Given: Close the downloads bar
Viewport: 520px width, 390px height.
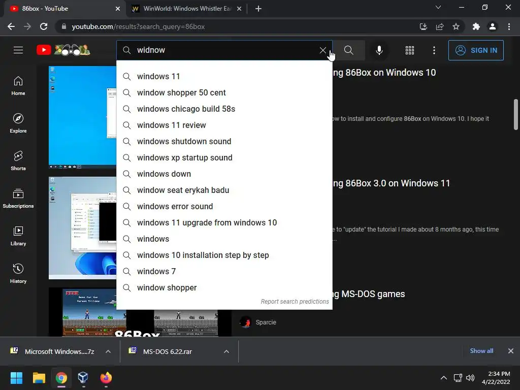Looking at the screenshot, I should (511, 351).
